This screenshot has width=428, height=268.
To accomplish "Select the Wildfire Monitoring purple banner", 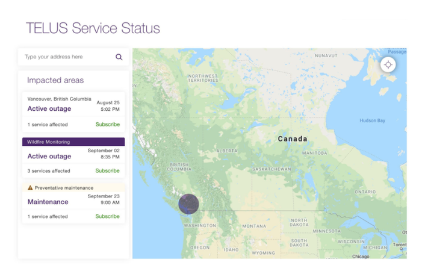I will pos(73,142).
